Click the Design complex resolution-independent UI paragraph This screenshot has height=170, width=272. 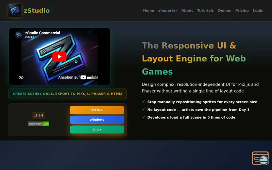(x=200, y=88)
